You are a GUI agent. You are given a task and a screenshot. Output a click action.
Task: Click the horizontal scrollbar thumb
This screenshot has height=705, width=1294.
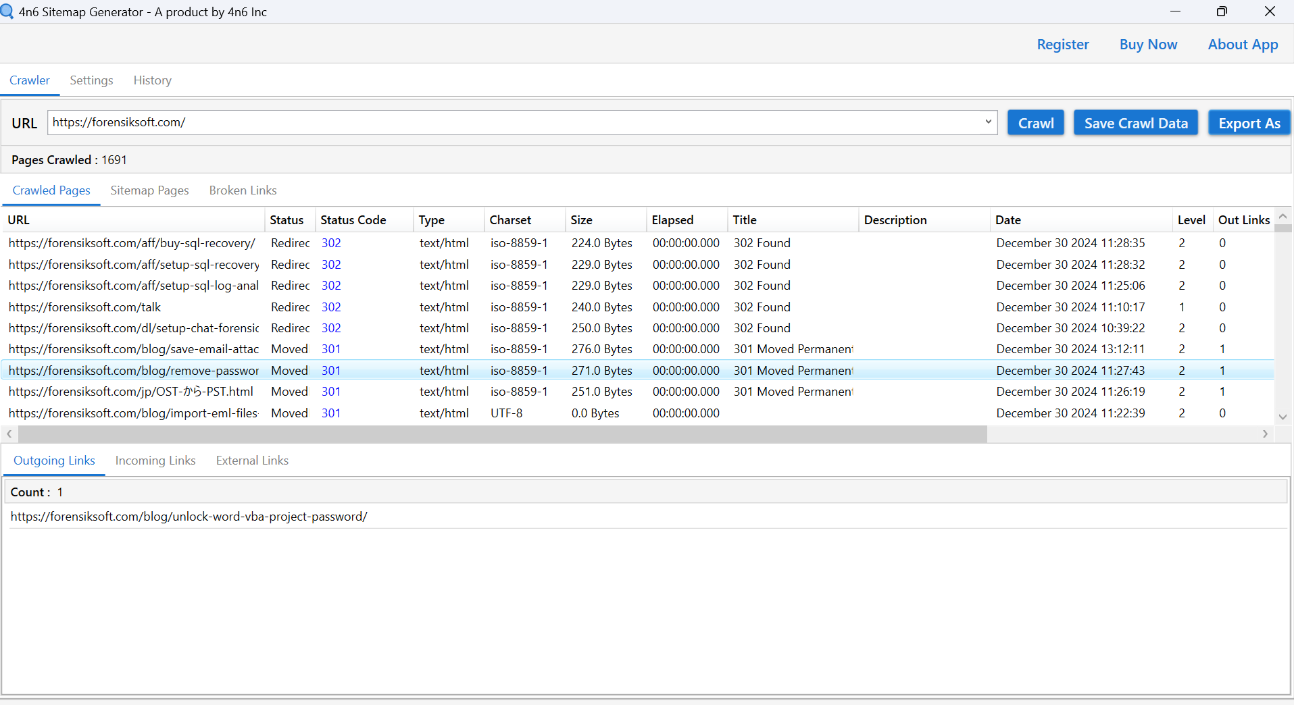tap(503, 434)
